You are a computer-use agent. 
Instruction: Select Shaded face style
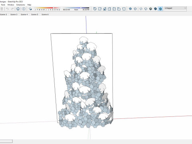151,9
